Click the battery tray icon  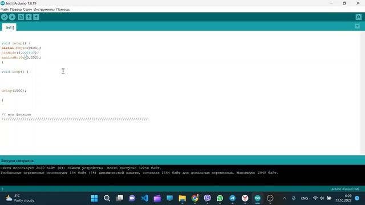coord(329,198)
